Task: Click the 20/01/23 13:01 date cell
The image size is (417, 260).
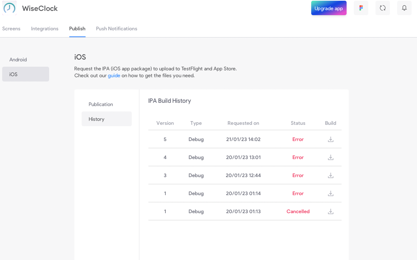Action: coord(243,158)
